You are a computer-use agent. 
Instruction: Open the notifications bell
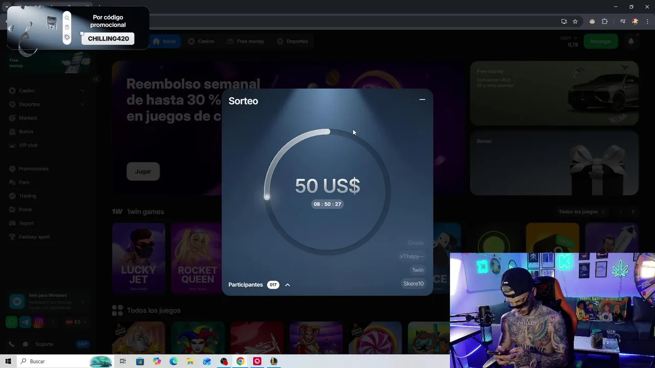point(631,41)
